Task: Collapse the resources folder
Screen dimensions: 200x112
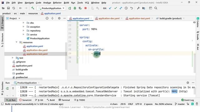Action: tap(17, 42)
